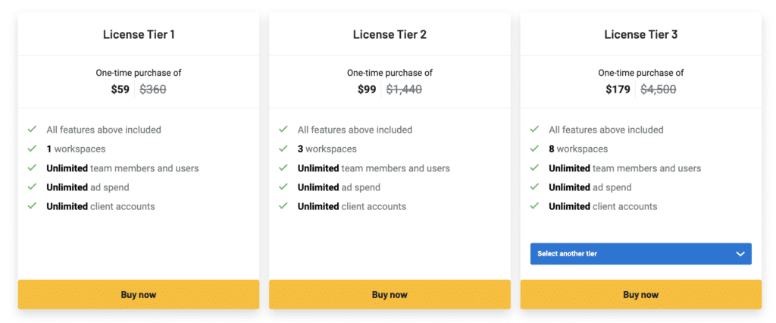776x323 pixels.
Task: Click the $59 price in Tier 1
Action: coord(120,89)
